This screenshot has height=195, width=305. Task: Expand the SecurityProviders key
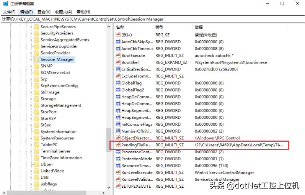point(31,33)
